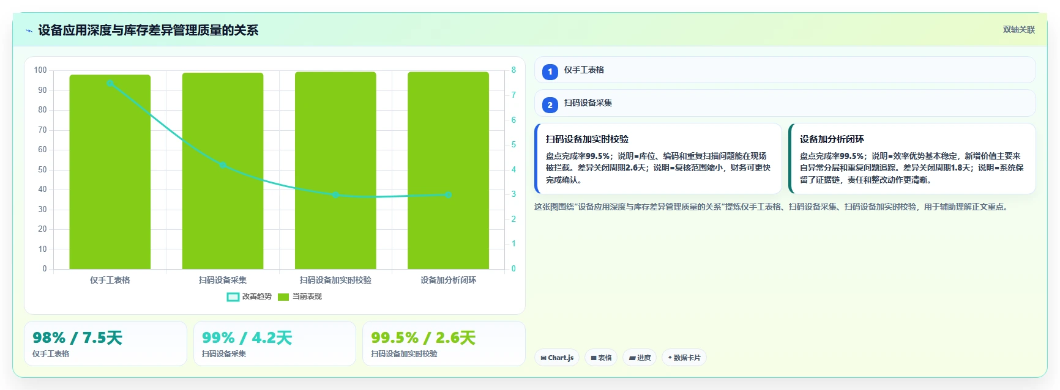The height and width of the screenshot is (390, 1060).
Task: Click the green bar for 仅手工表格
Action: 110,172
